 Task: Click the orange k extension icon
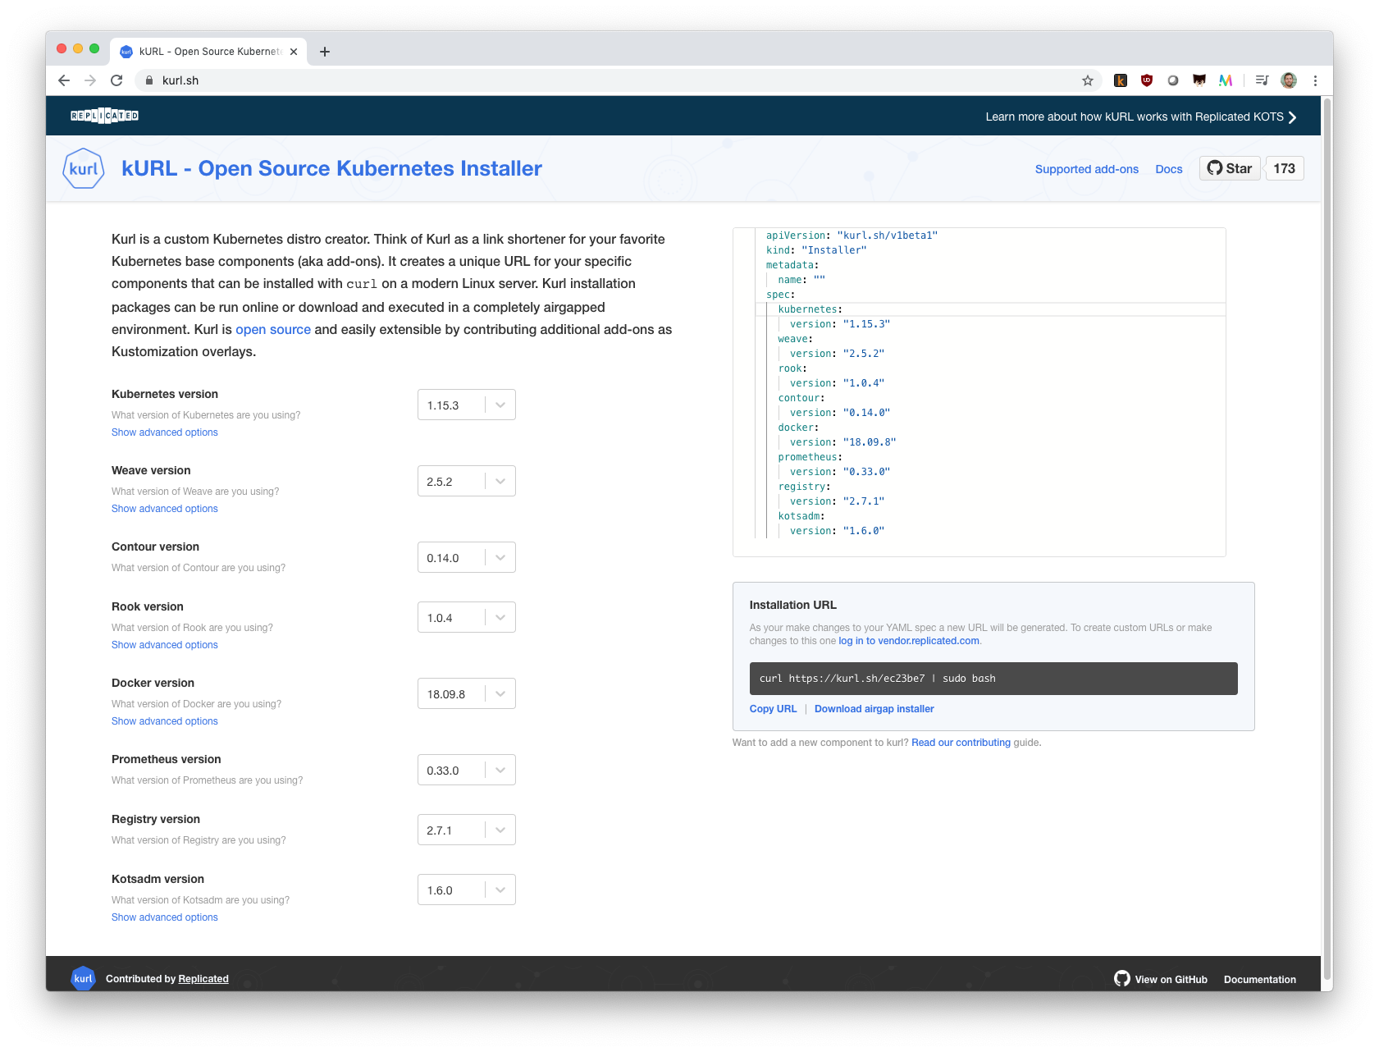(1120, 80)
